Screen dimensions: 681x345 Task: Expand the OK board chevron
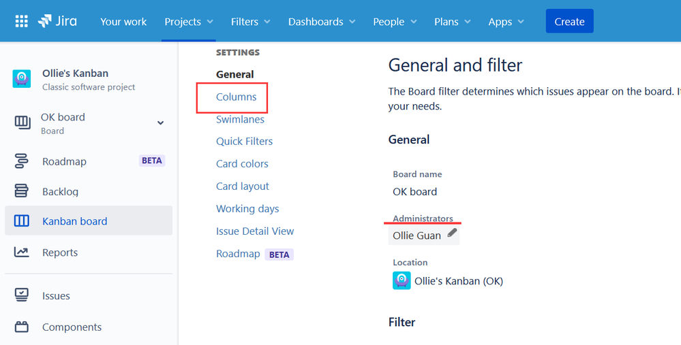(x=160, y=123)
